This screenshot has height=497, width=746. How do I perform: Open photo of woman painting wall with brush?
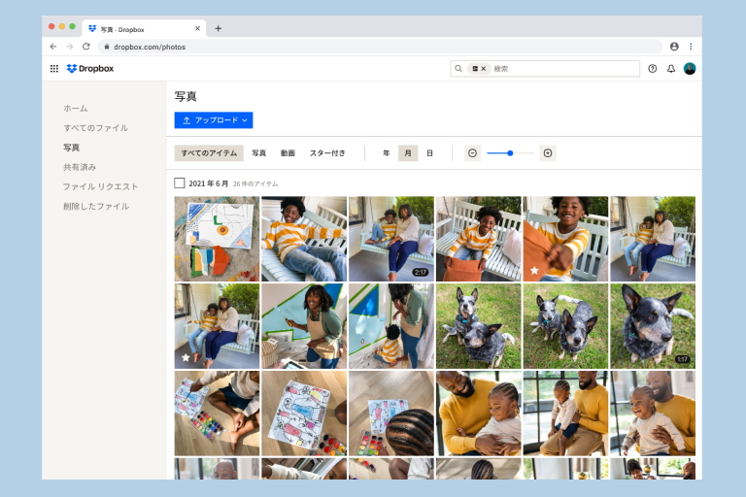[x=304, y=326]
